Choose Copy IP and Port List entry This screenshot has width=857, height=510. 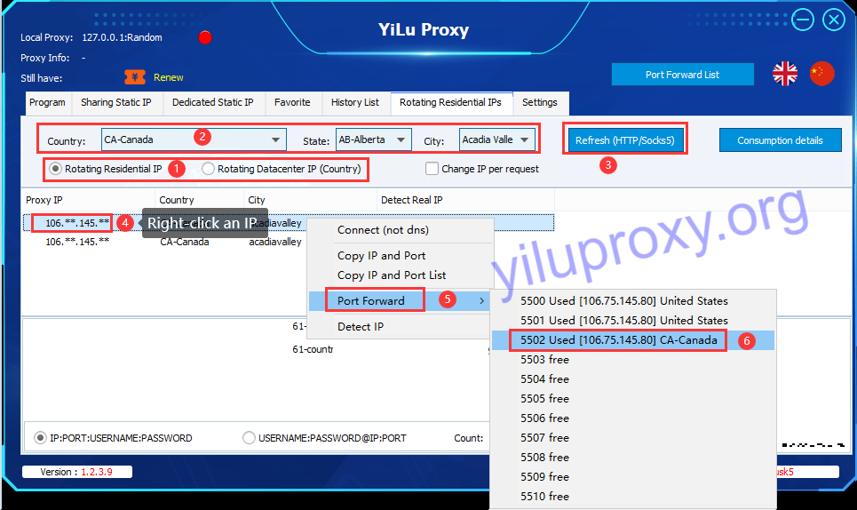pos(400,275)
